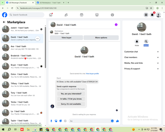Open options menu for David conversation
165x132 pixels.
click(x=38, y=39)
